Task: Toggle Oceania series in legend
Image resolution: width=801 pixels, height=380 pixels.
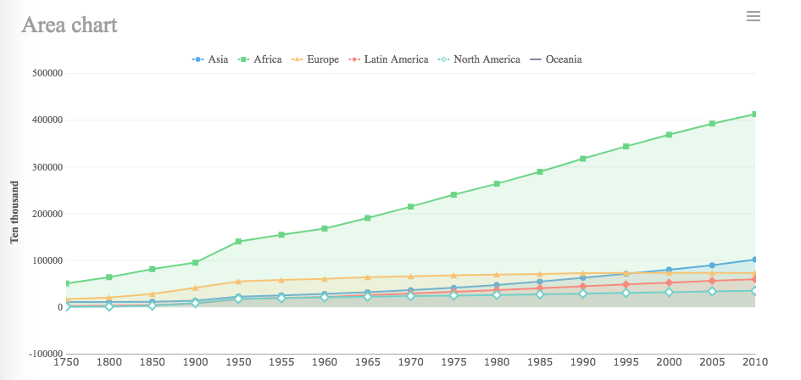Action: tap(564, 59)
